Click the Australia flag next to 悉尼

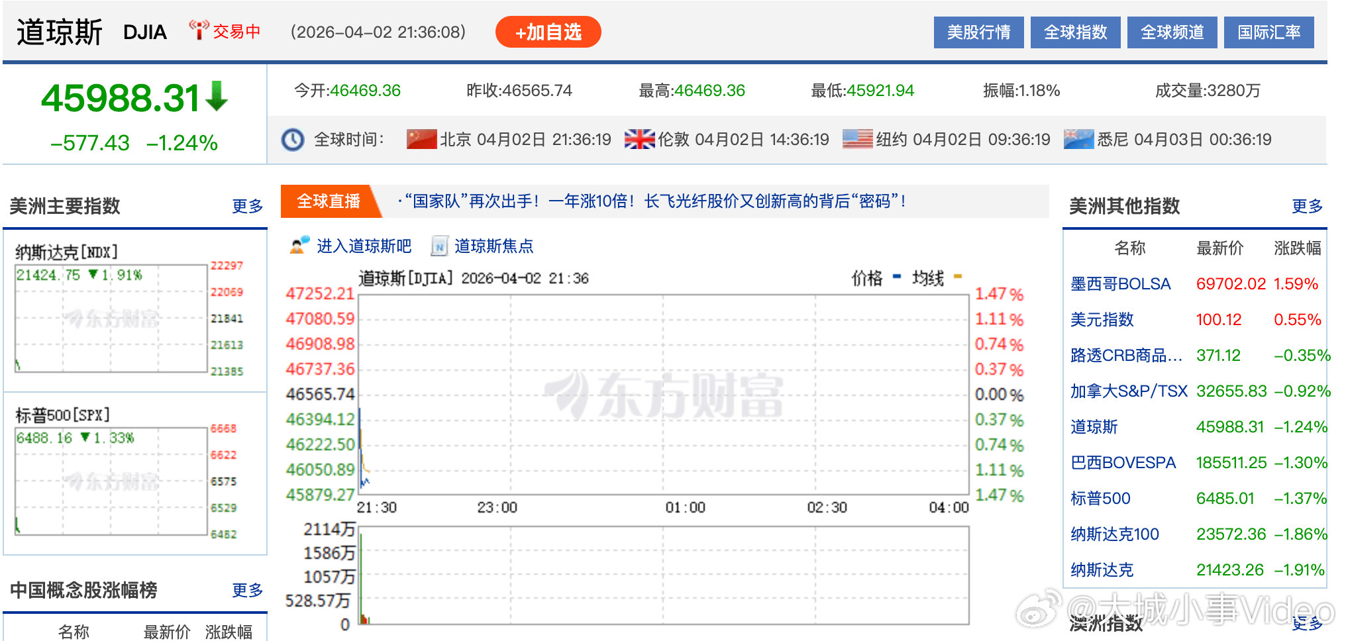1078,139
